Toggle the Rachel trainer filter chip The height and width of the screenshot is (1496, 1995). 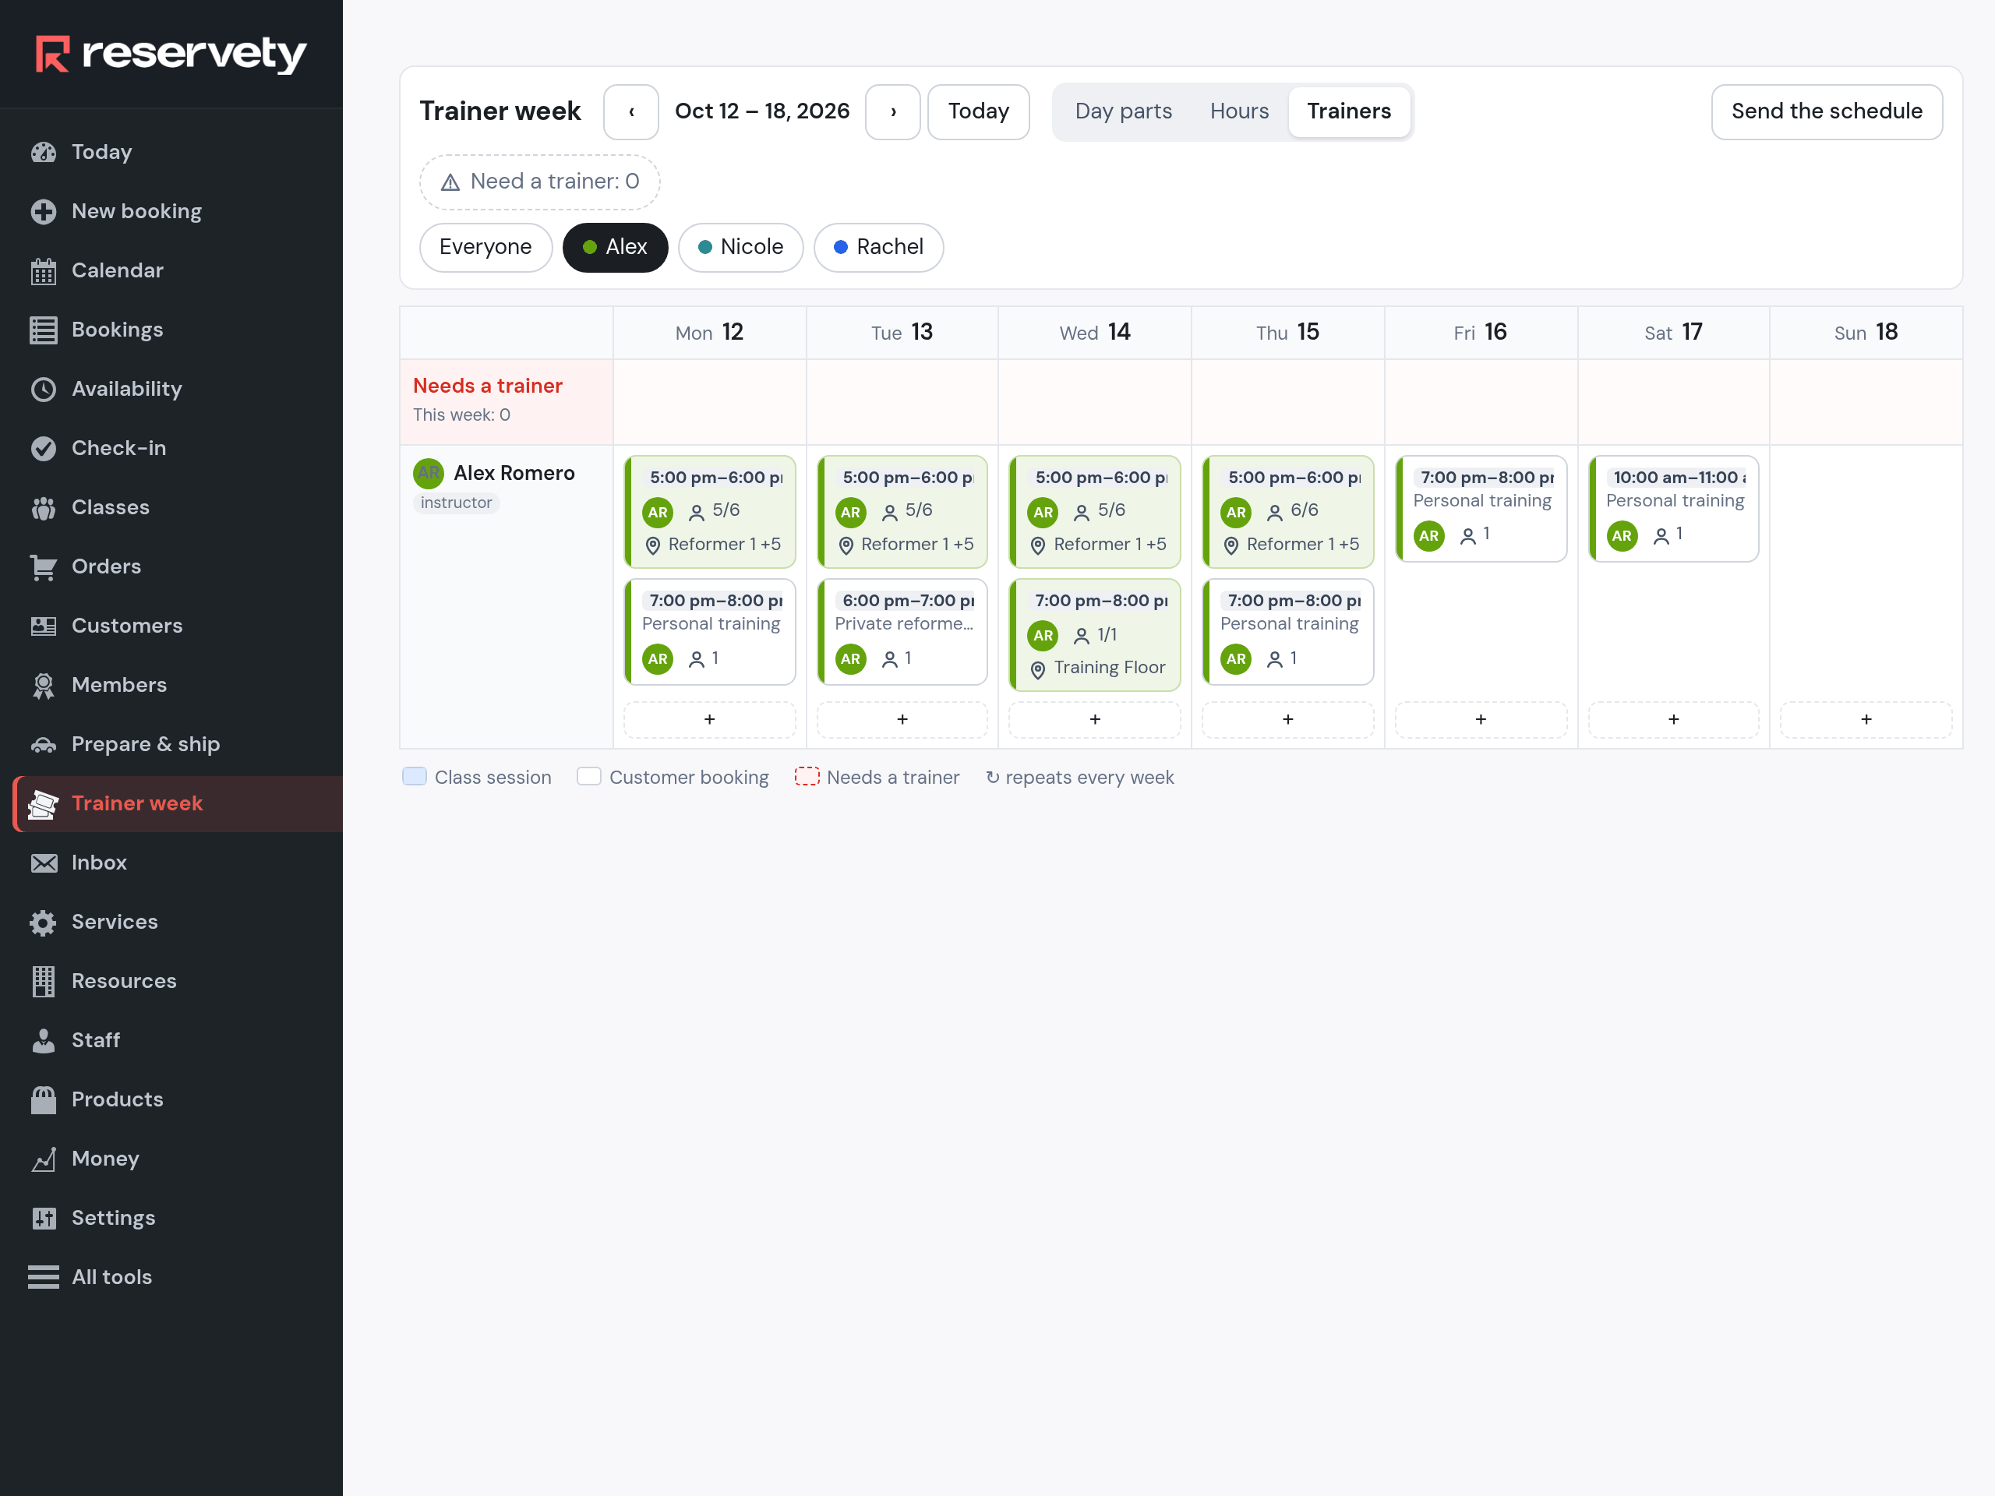point(878,247)
